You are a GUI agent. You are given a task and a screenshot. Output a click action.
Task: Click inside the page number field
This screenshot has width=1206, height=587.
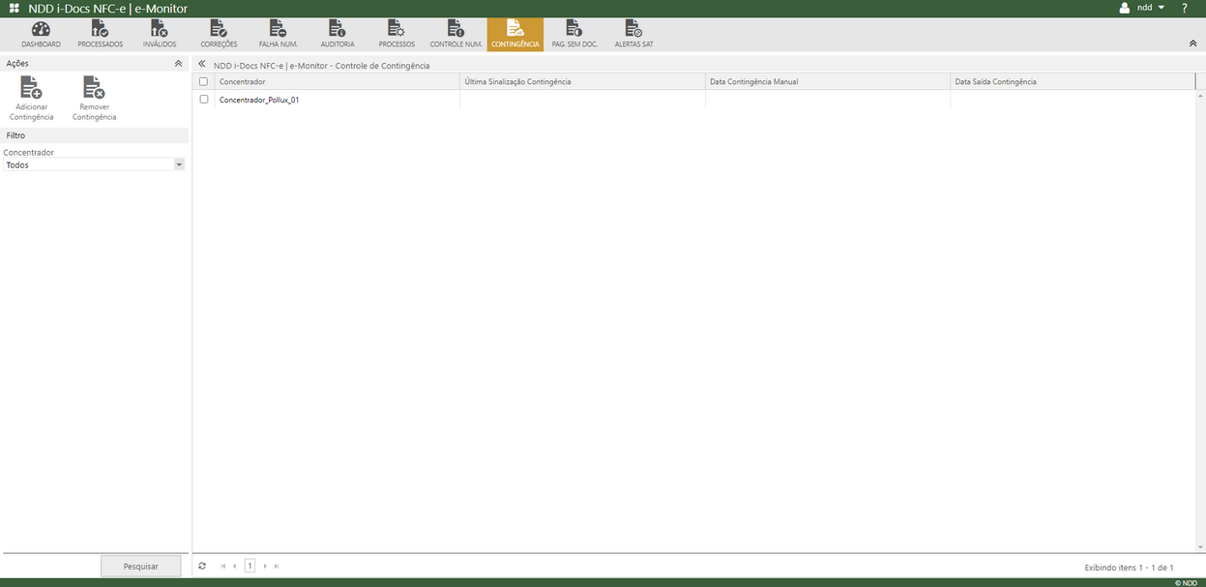[250, 566]
